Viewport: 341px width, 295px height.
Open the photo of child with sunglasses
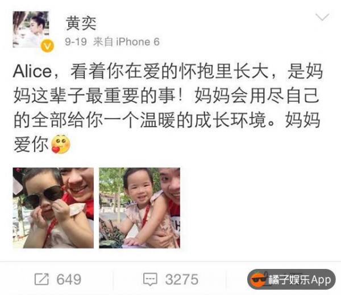click(x=53, y=208)
